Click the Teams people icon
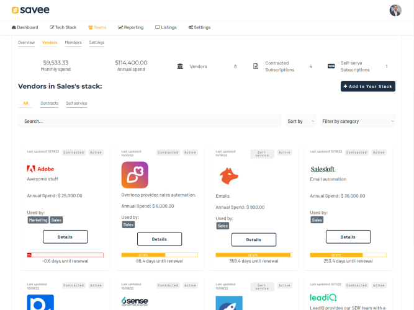Viewport: 414px width, 310px height. [x=90, y=27]
